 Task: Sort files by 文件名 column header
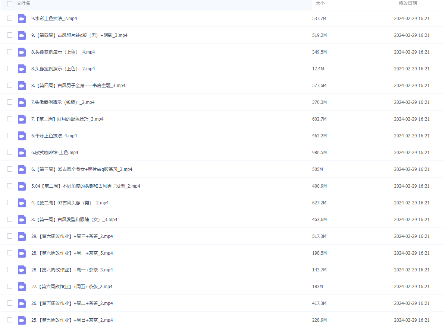[23, 3]
